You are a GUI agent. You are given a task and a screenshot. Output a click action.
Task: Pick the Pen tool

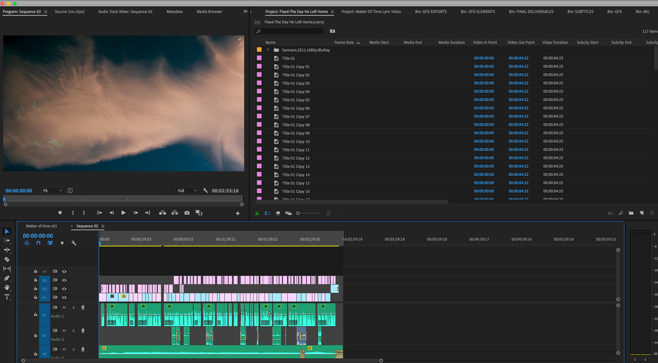[x=7, y=278]
